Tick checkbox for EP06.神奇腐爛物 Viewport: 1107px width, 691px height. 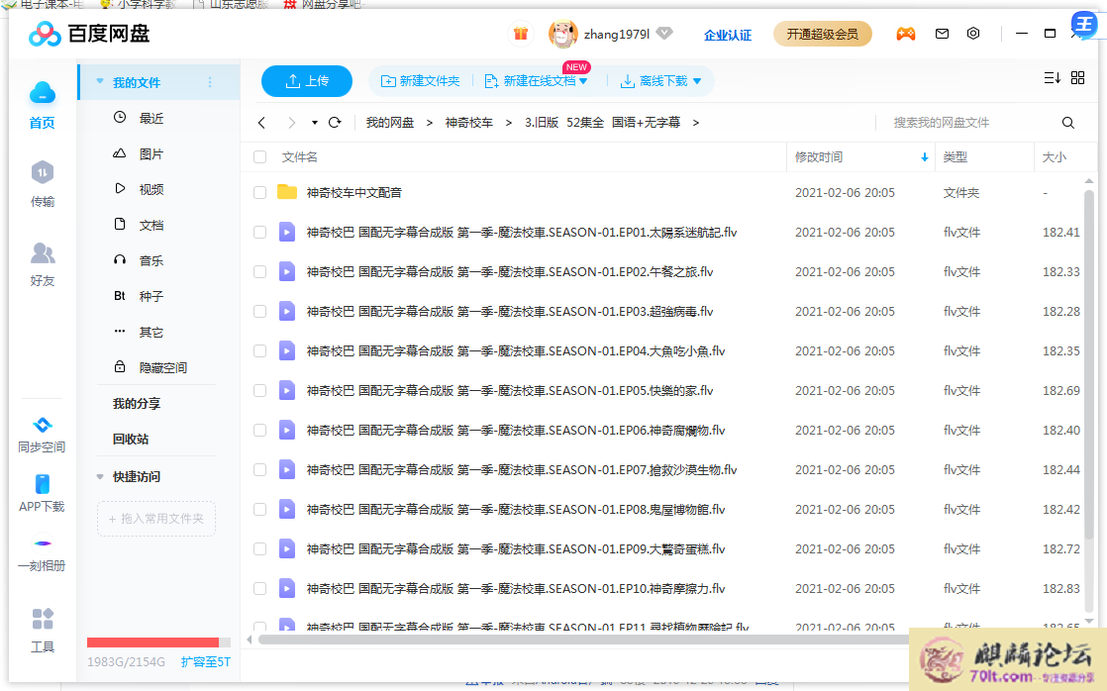click(x=259, y=430)
